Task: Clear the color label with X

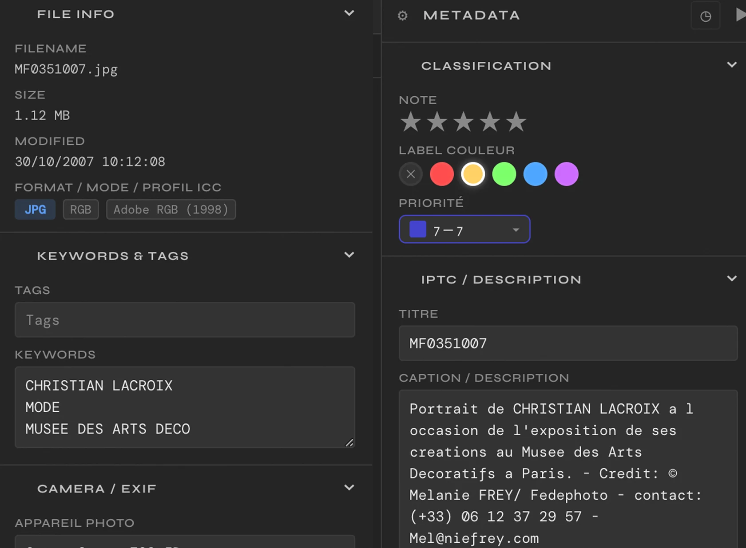Action: [x=411, y=174]
